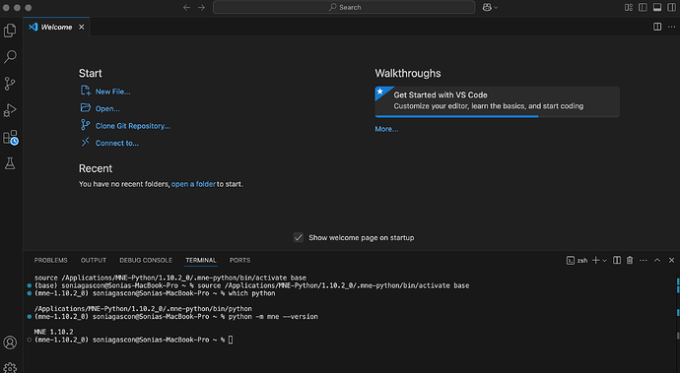Image resolution: width=680 pixels, height=373 pixels.
Task: Click the open a folder link
Action: 193,184
